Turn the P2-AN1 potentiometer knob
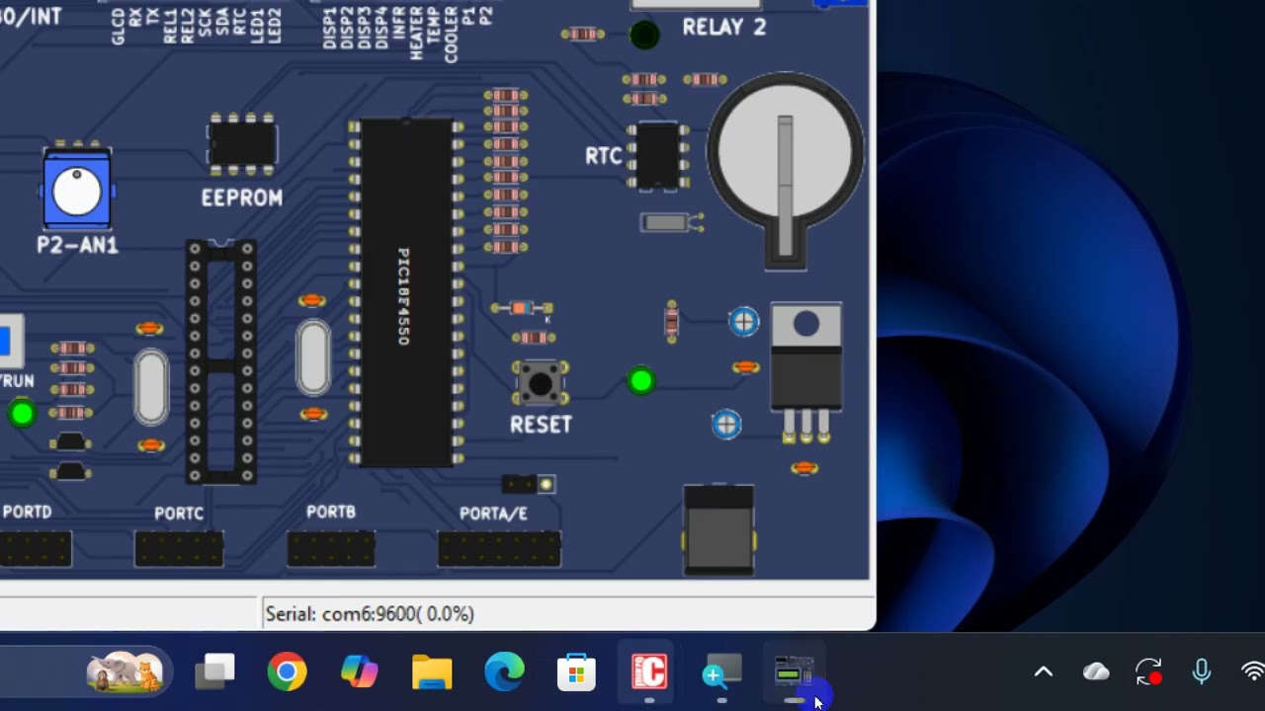The width and height of the screenshot is (1265, 711). tap(76, 191)
